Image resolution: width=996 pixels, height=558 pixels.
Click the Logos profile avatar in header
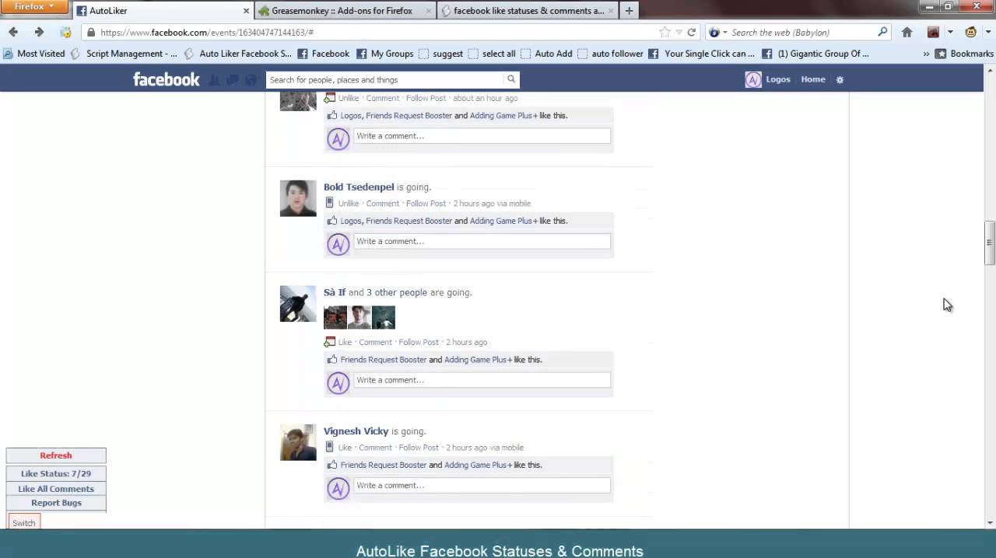click(753, 79)
